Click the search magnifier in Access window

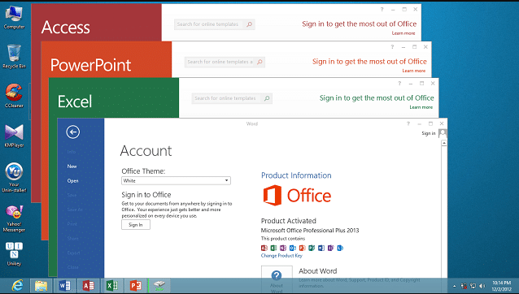pos(250,24)
